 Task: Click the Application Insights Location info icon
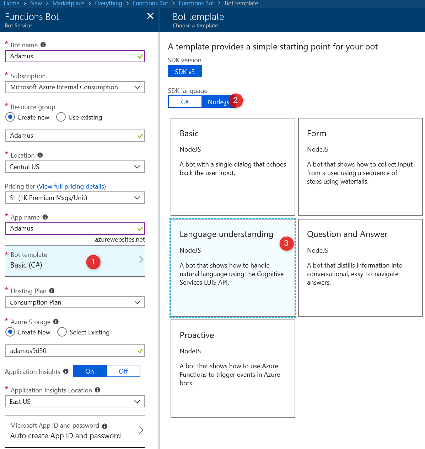pyautogui.click(x=97, y=390)
